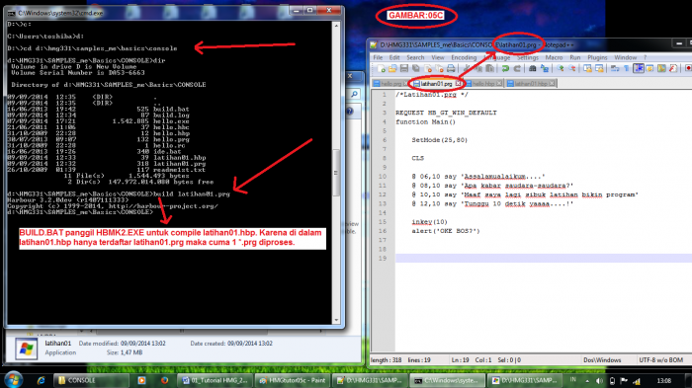Undo with the green arrow icon
The image size is (692, 388).
point(505,68)
